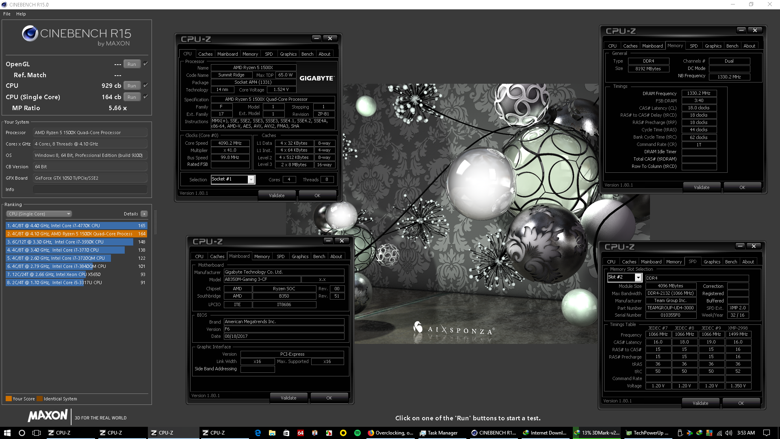Click the empty Info input field

90,189
